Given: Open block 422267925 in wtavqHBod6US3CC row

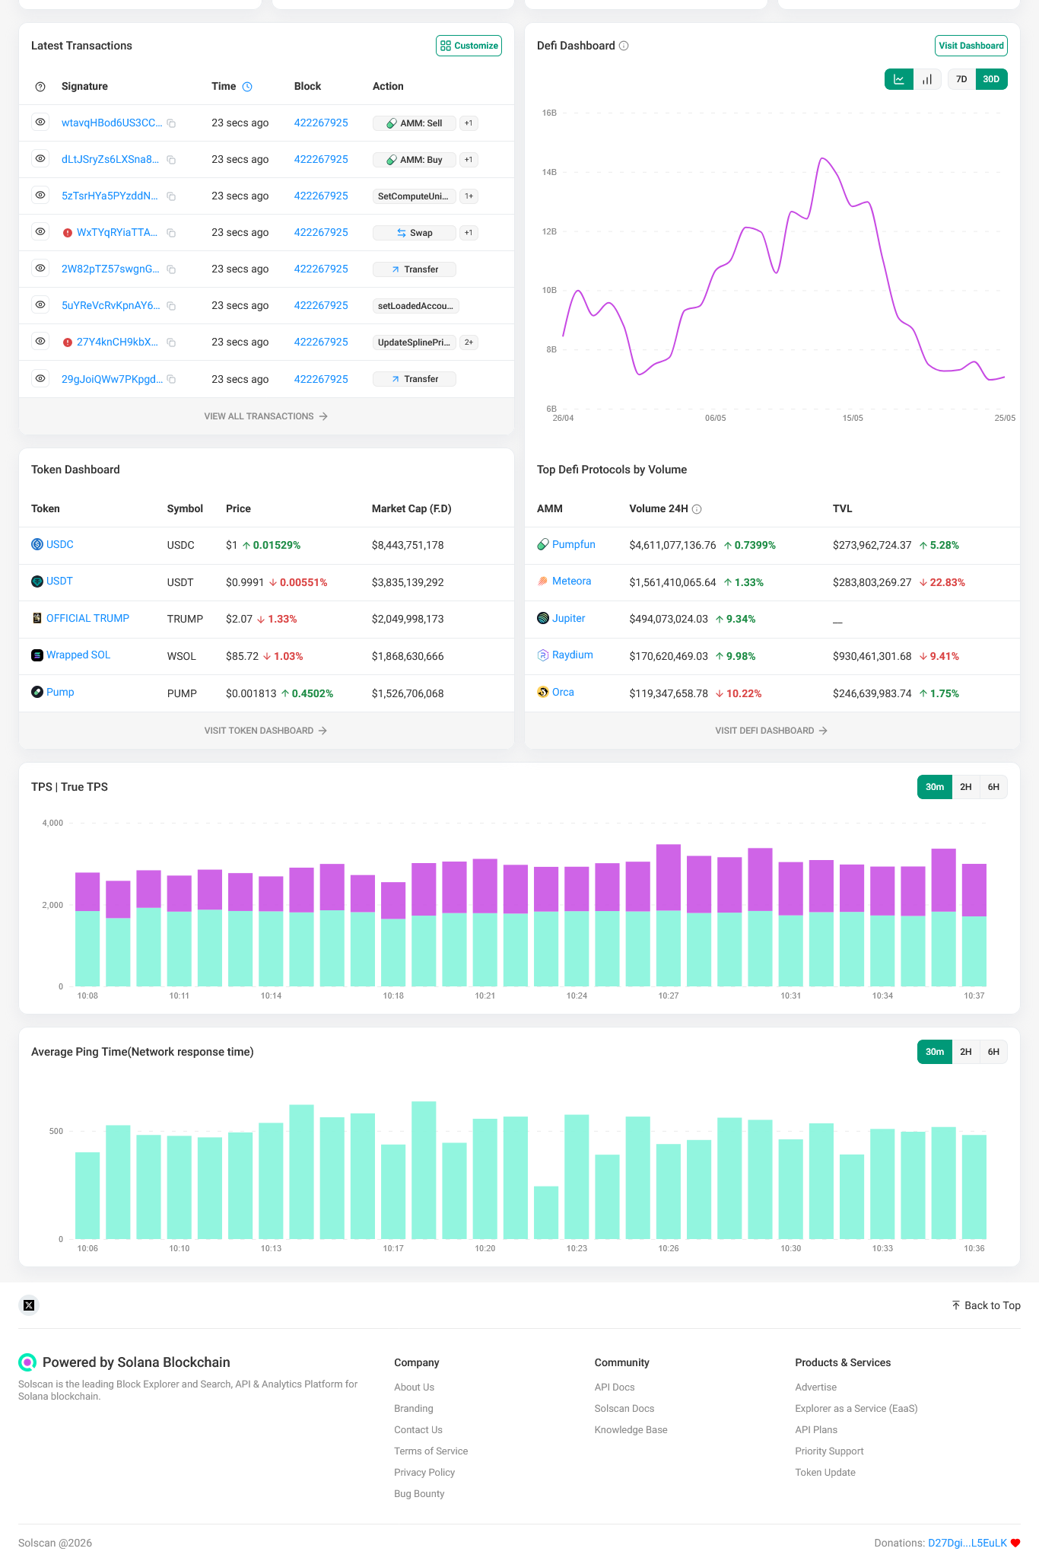Looking at the screenshot, I should [321, 123].
